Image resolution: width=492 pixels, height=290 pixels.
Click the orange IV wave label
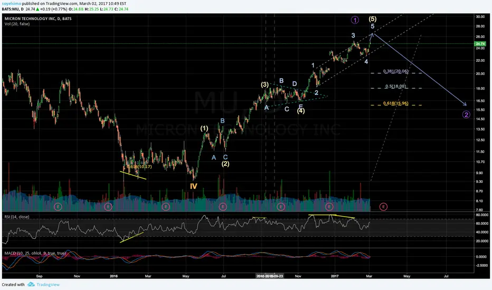point(194,186)
